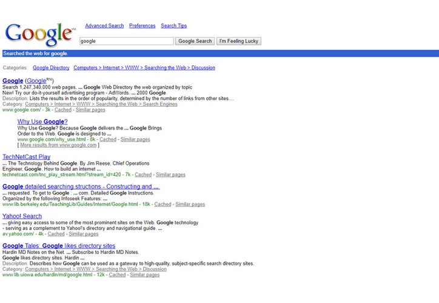Open the Google Directory category link
439x303 pixels.
pos(51,68)
